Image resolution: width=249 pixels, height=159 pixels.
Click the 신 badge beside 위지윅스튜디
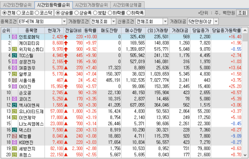(14, 49)
